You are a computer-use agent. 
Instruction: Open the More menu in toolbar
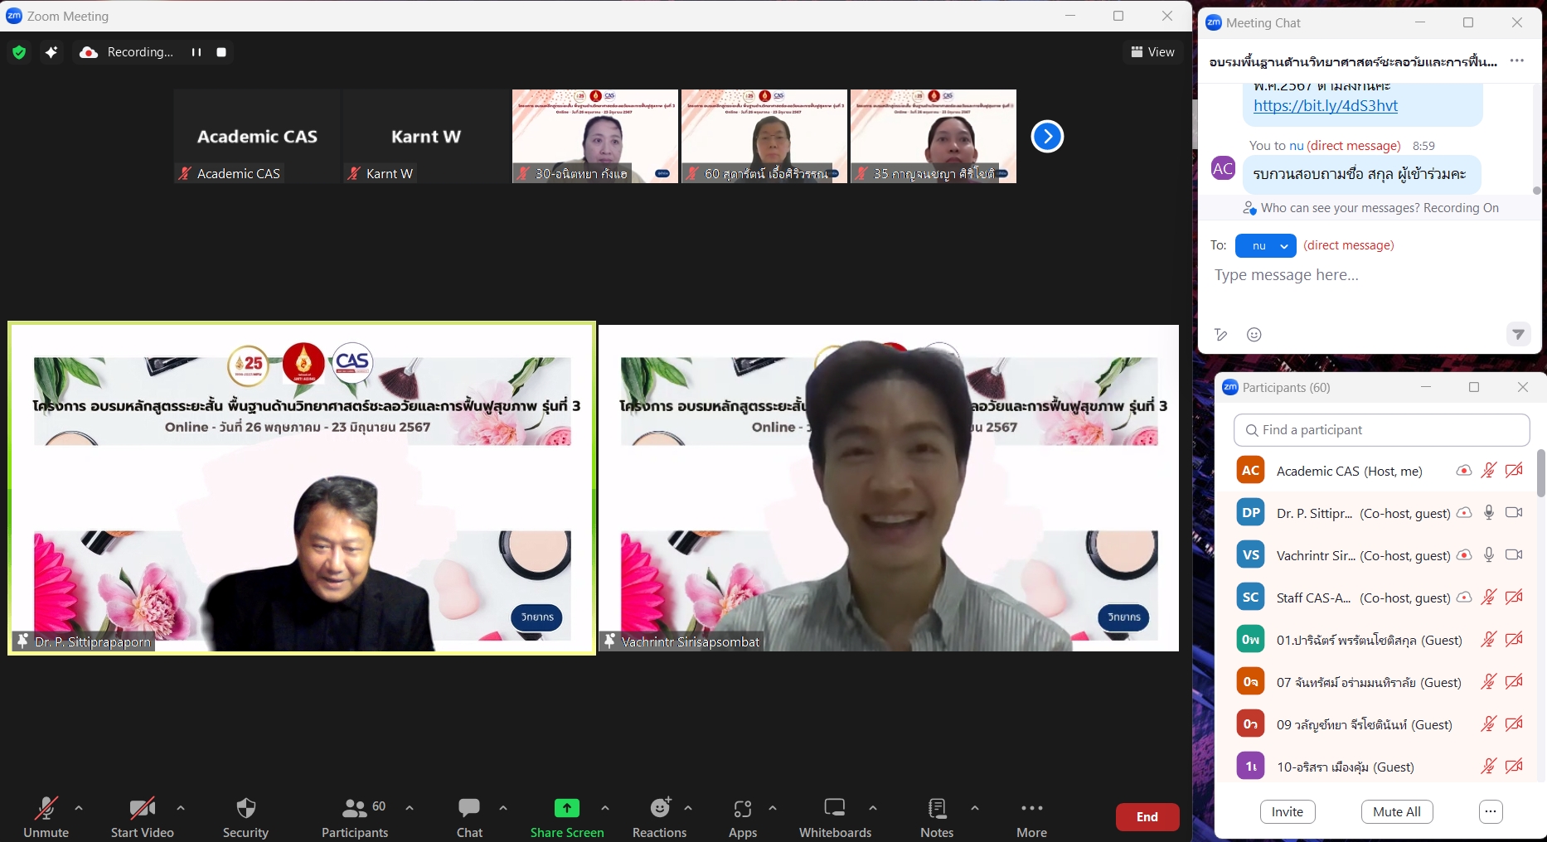[1031, 816]
